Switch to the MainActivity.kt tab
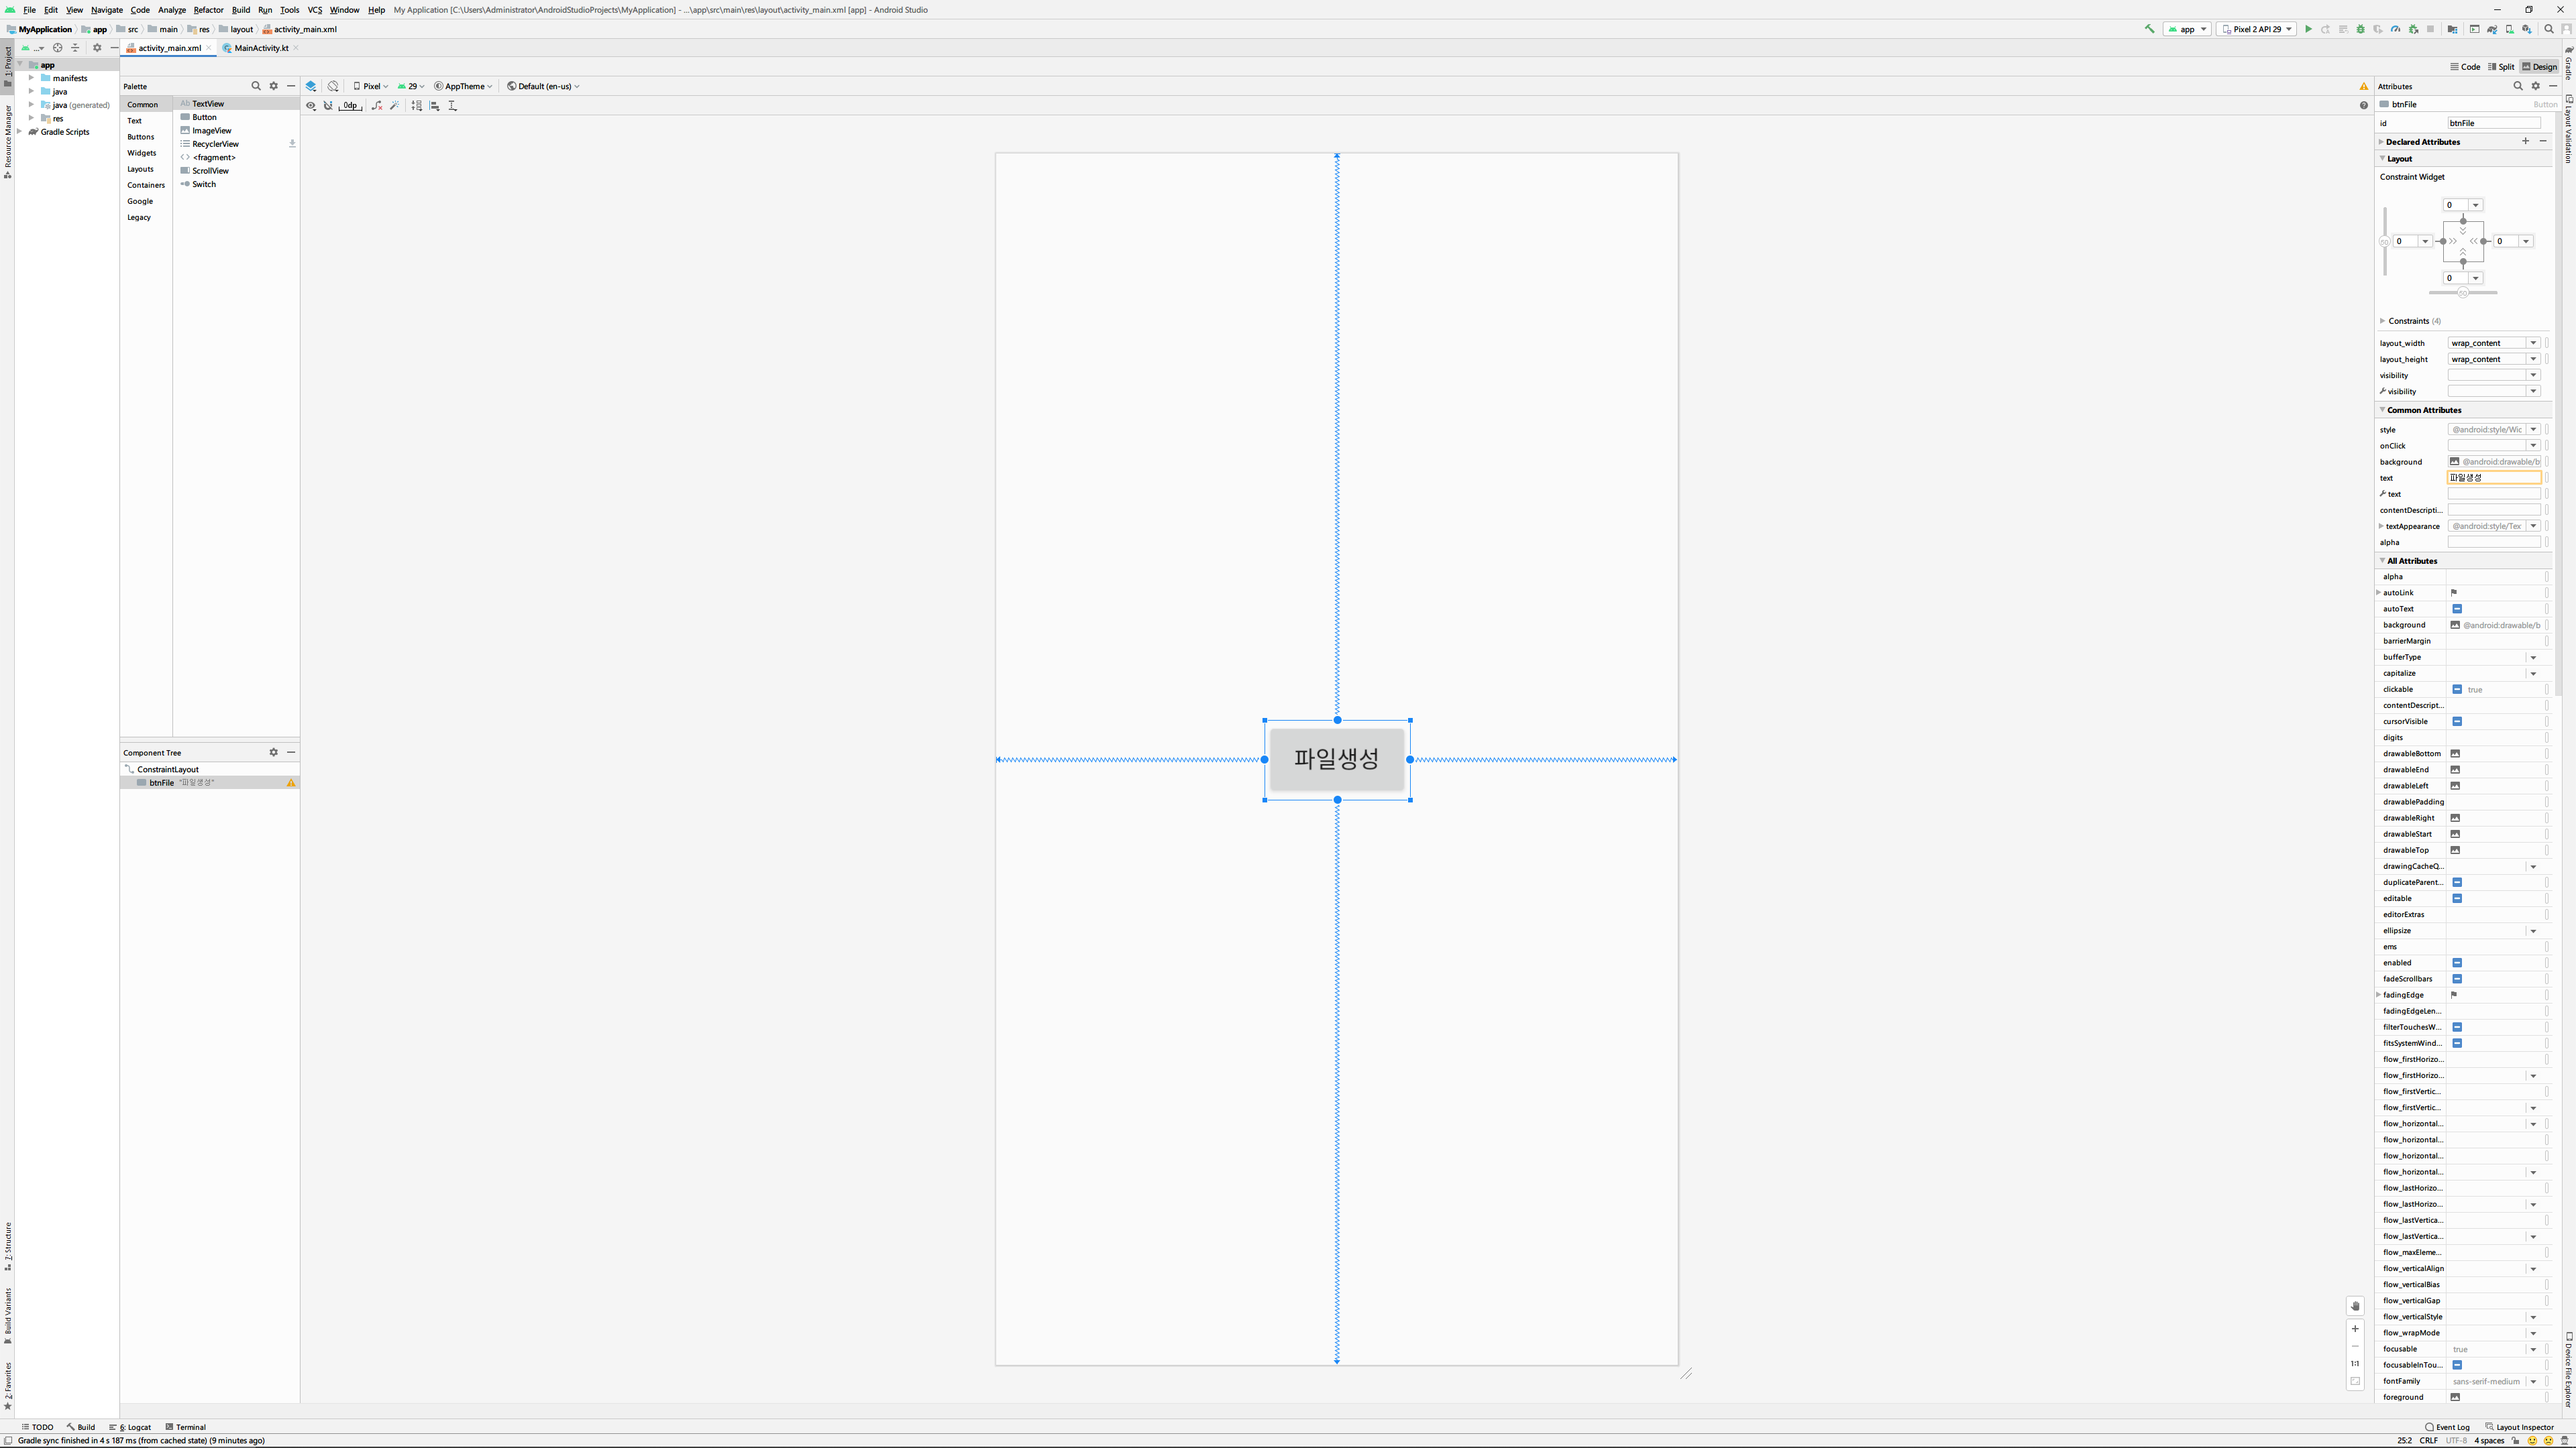 [260, 48]
